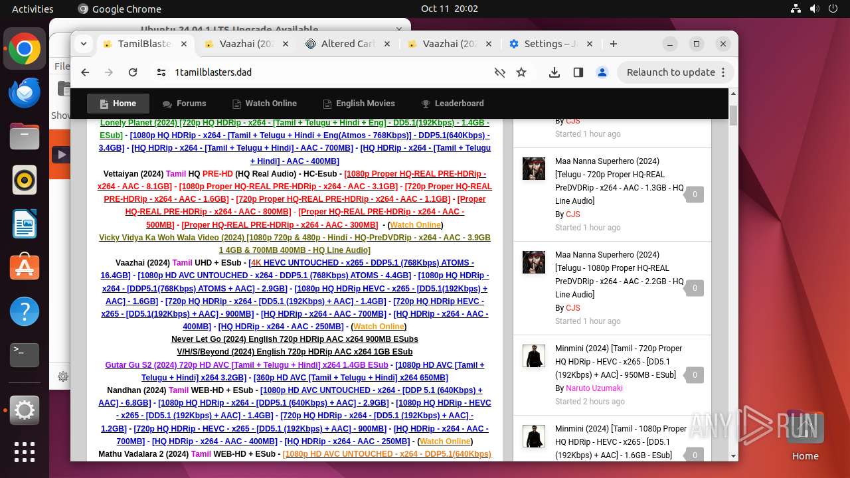The width and height of the screenshot is (850, 478).
Task: Open the Files manager dock icon
Action: click(x=25, y=137)
